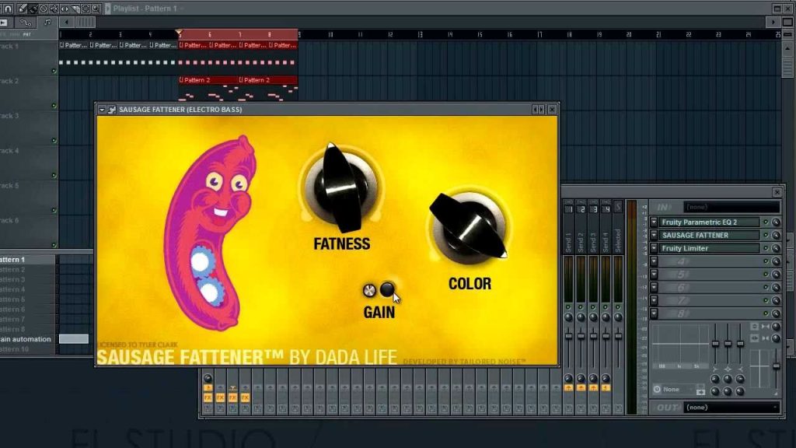
Task: Click first orange FX button in mixer strip
Action: click(x=208, y=398)
